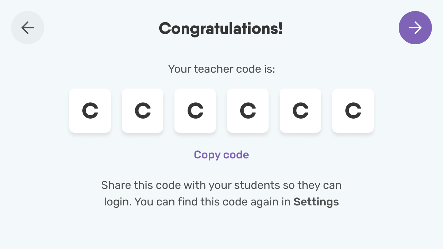
Task: Select the first teacher code letter tile
Action: pos(90,111)
